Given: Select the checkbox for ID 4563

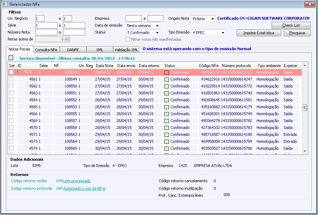Looking at the screenshot, I should [x=11, y=93].
